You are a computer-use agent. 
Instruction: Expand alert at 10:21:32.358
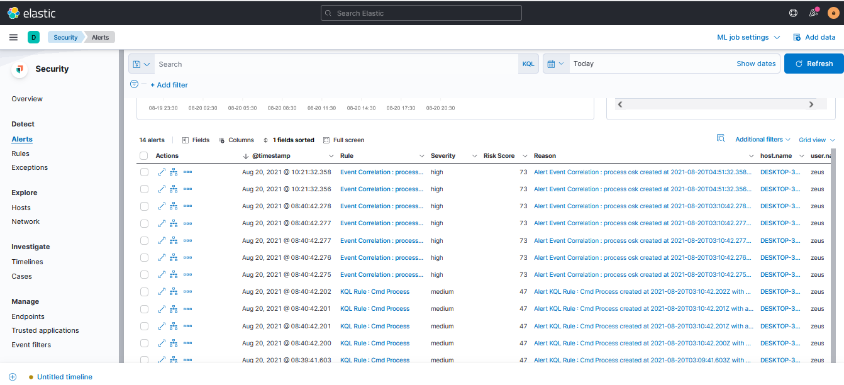coord(162,172)
